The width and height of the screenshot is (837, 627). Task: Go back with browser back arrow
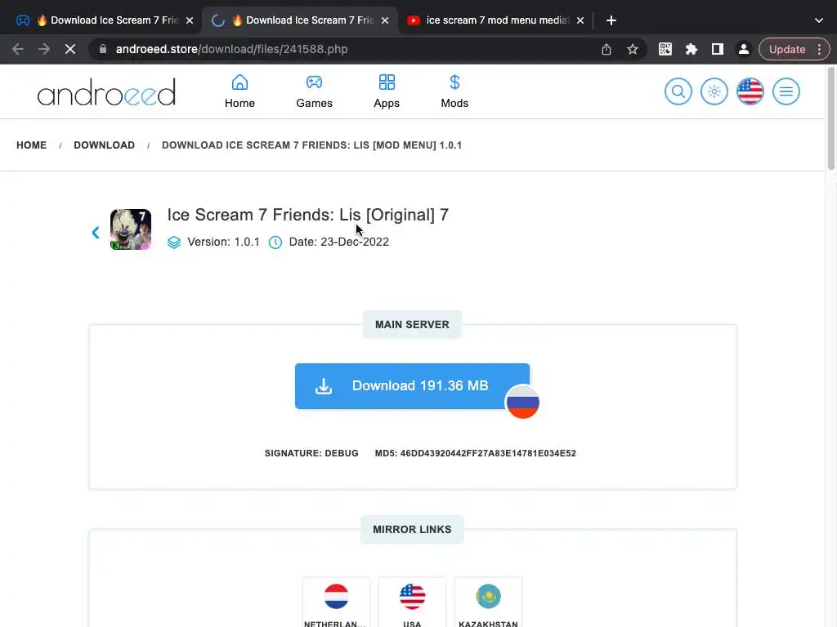18,49
